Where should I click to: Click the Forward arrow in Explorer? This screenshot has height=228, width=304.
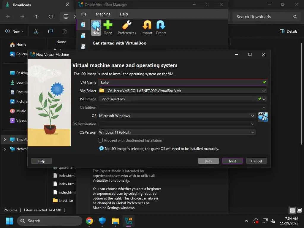[22, 17]
